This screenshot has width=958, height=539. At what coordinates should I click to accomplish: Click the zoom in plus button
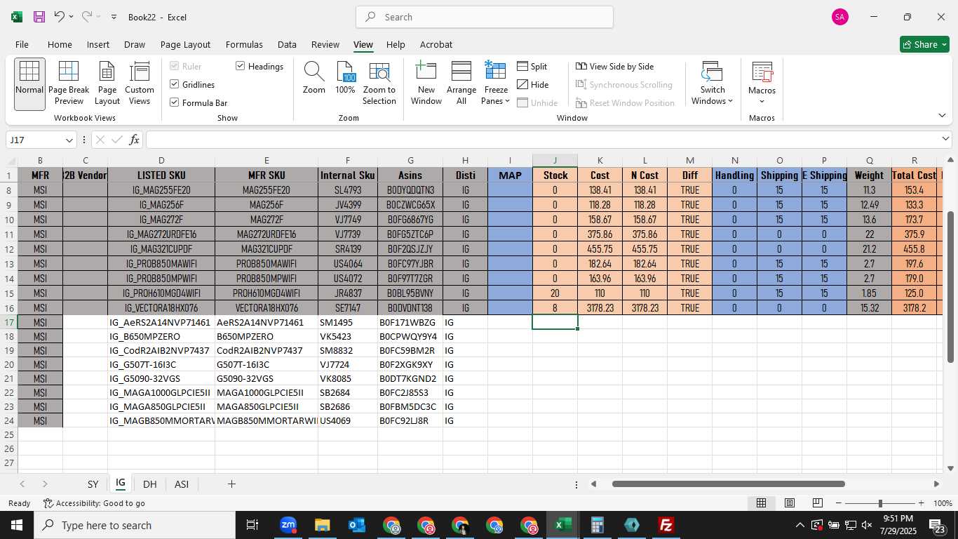point(921,503)
